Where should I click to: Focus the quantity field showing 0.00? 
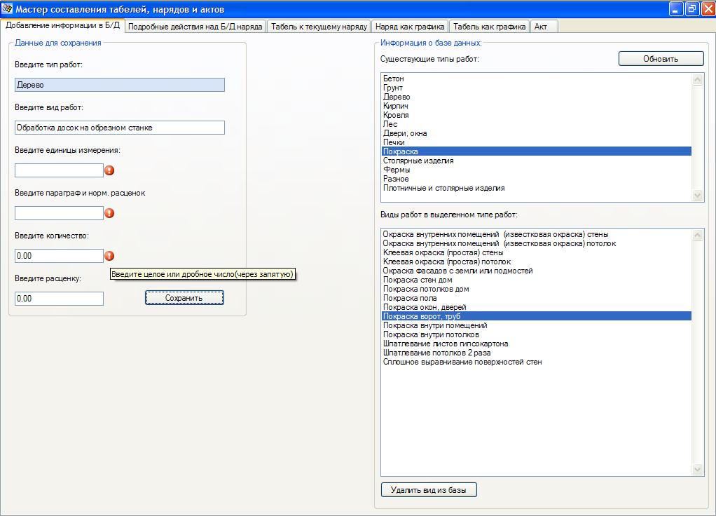(59, 255)
